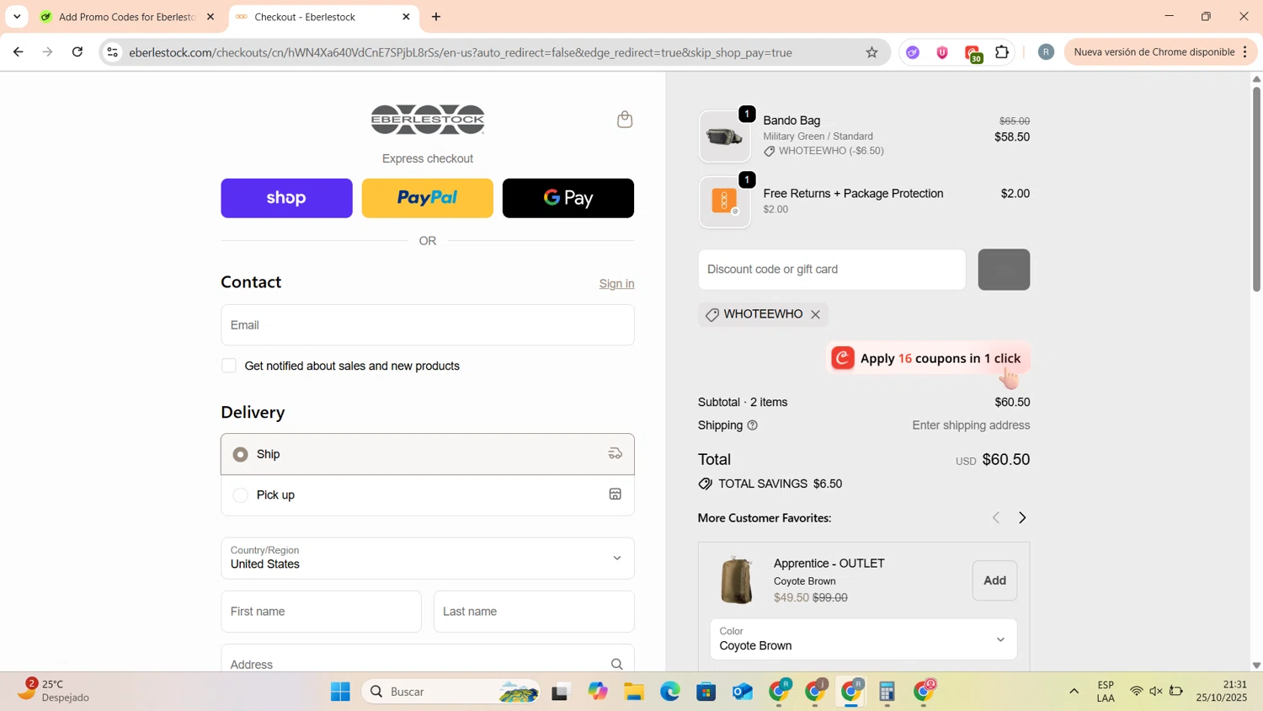Screen dimensions: 1263x711
Task: Click the taskbar Buscar search box
Action: [450, 692]
